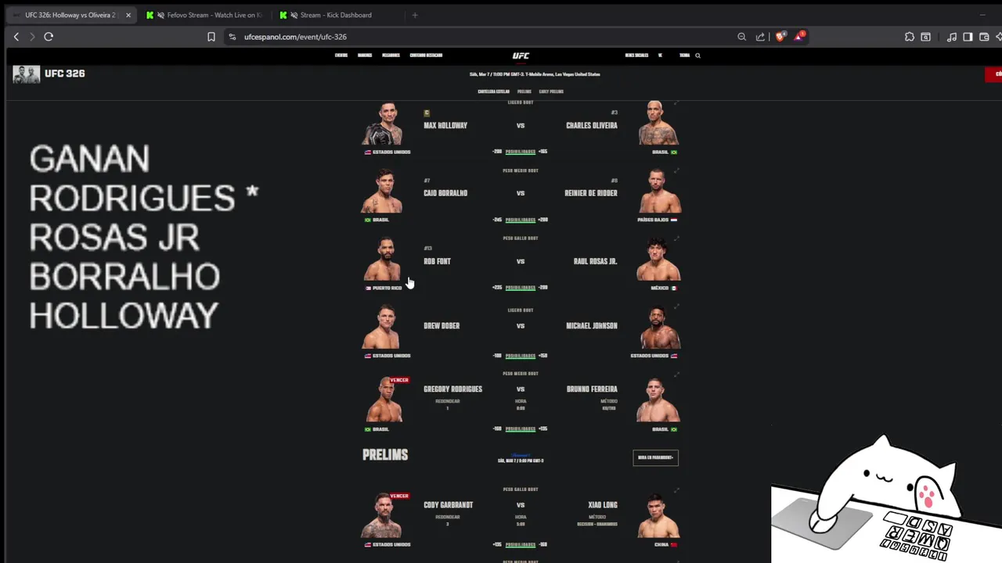Go back using the browser back arrow
The height and width of the screenshot is (563, 1002).
coord(16,37)
